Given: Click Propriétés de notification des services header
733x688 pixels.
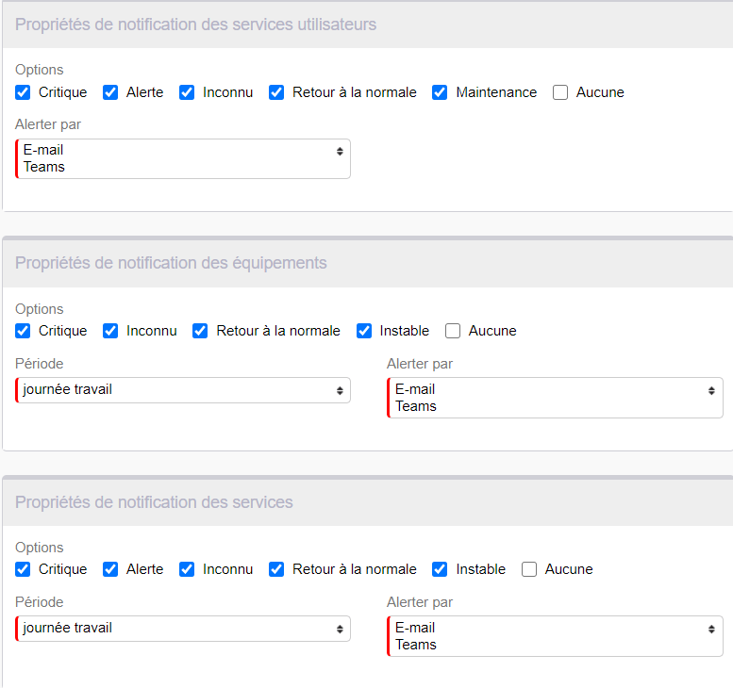Looking at the screenshot, I should 154,502.
